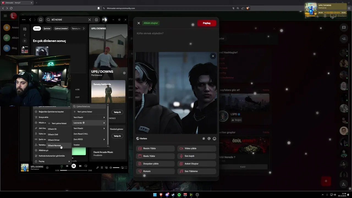The width and height of the screenshot is (352, 198).
Task: Select the Tümü filter chip
Action: 37,29
